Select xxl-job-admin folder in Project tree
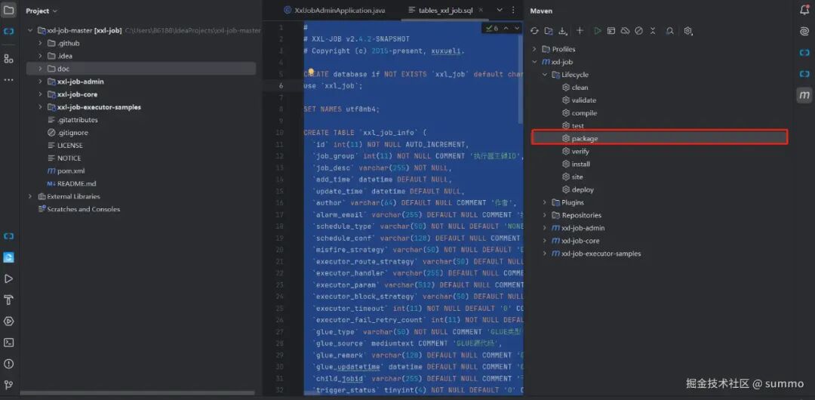Screen dimensions: 815x400 coord(80,82)
